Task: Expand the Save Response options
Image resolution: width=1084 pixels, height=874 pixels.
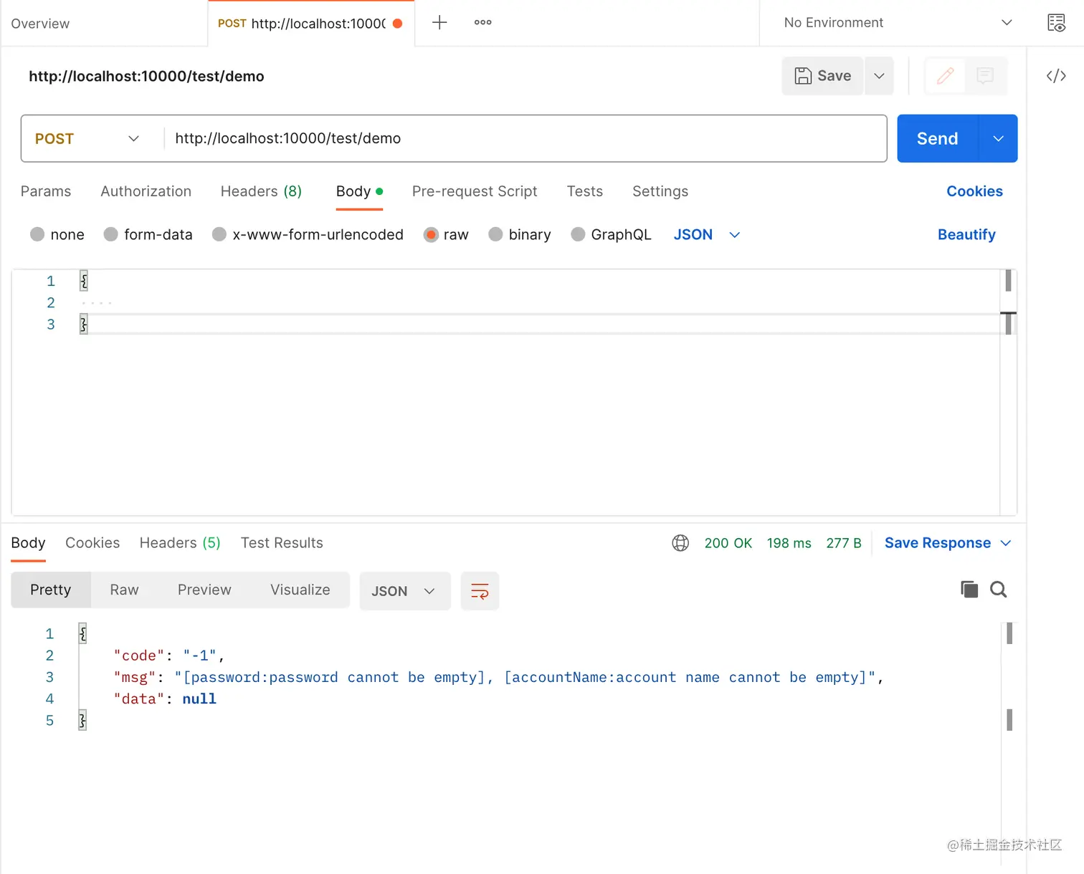Action: pyautogui.click(x=1006, y=543)
